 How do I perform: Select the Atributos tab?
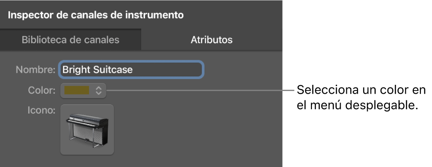point(212,40)
